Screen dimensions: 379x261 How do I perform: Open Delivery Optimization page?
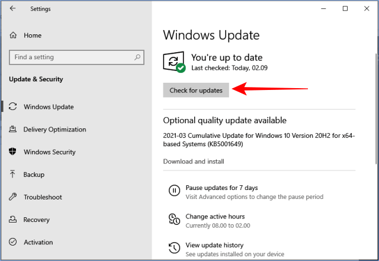54,130
